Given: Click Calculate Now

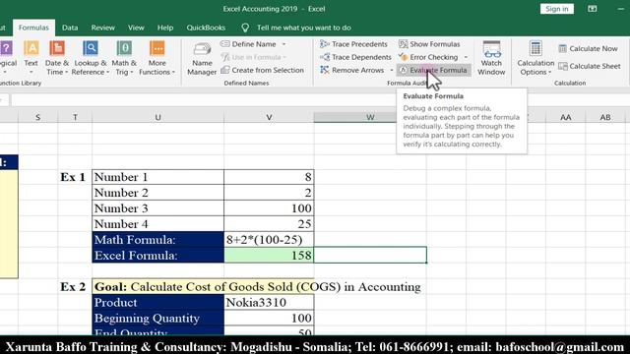Looking at the screenshot, I should coord(588,48).
